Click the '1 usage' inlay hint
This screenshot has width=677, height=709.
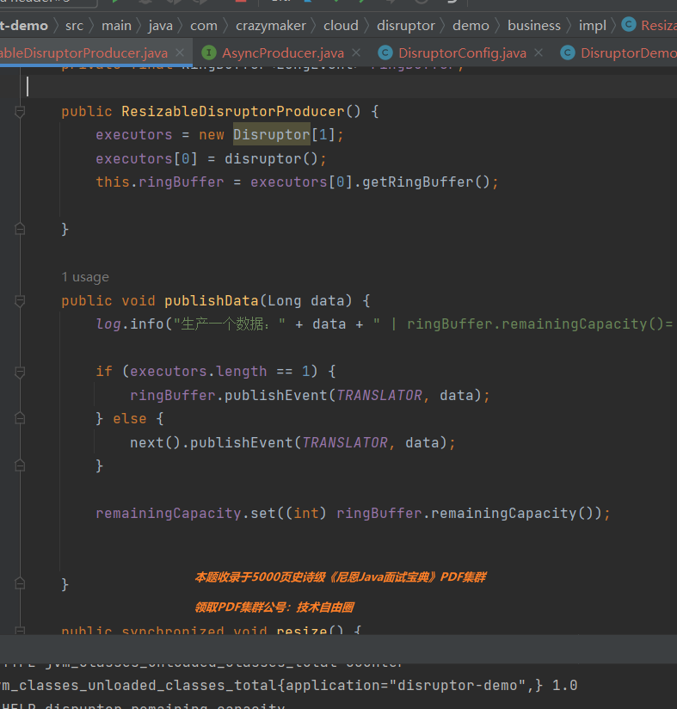click(x=85, y=277)
